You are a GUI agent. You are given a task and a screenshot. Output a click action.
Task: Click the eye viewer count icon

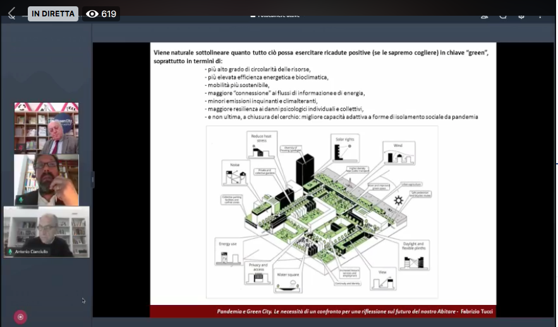pyautogui.click(x=92, y=14)
